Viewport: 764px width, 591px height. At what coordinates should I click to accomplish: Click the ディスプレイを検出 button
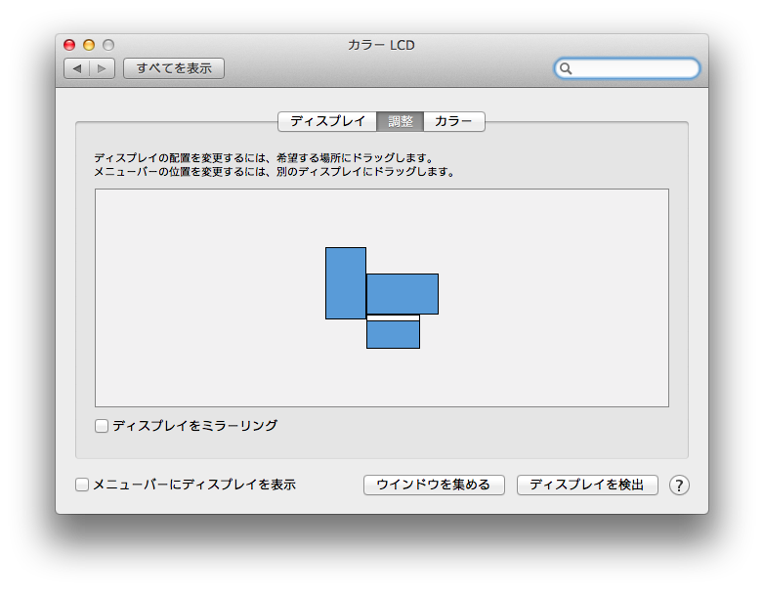587,485
